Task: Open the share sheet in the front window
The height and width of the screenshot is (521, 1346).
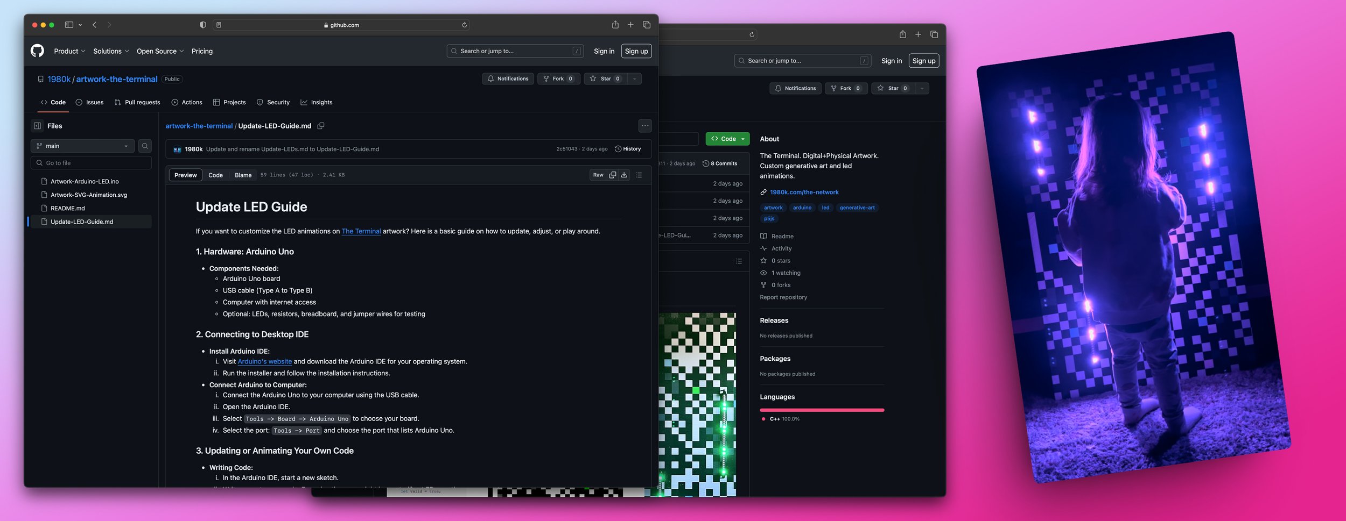Action: pos(615,25)
